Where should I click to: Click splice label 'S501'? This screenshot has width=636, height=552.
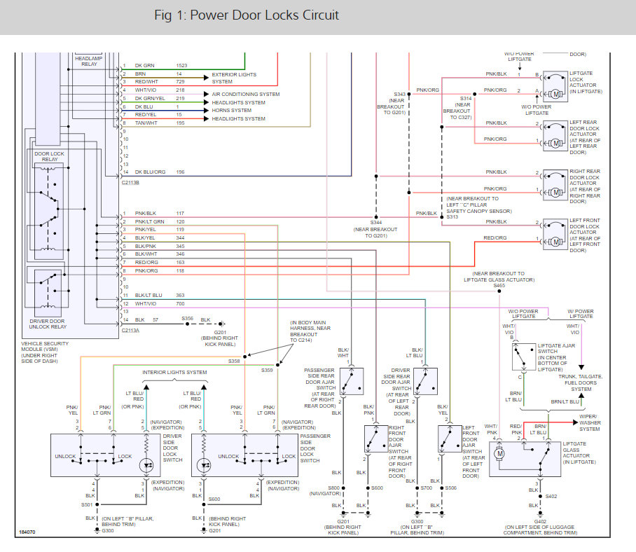tap(88, 505)
